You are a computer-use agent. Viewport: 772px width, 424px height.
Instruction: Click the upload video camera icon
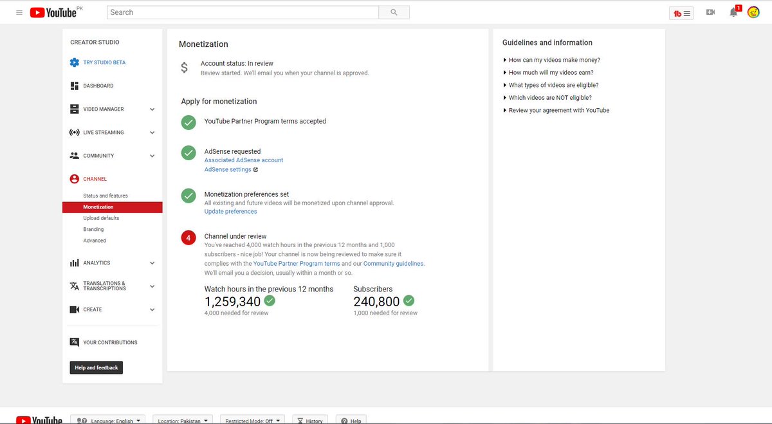pyautogui.click(x=710, y=12)
